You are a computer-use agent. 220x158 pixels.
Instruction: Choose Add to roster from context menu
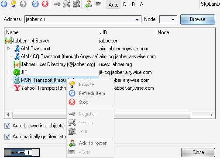tap(90, 143)
